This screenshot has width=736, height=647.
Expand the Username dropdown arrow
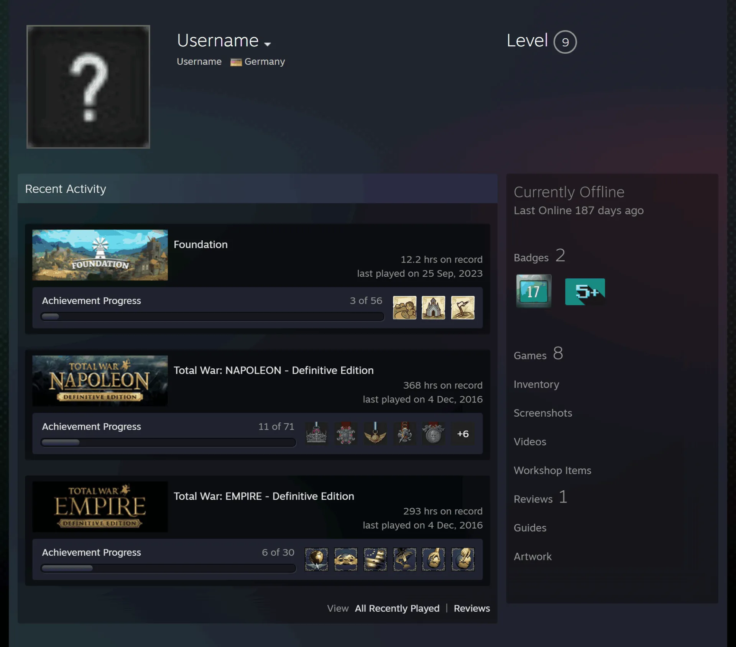click(268, 44)
